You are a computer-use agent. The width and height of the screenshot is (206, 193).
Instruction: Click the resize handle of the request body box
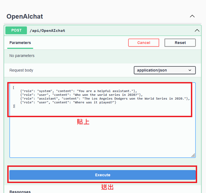tap(193, 155)
